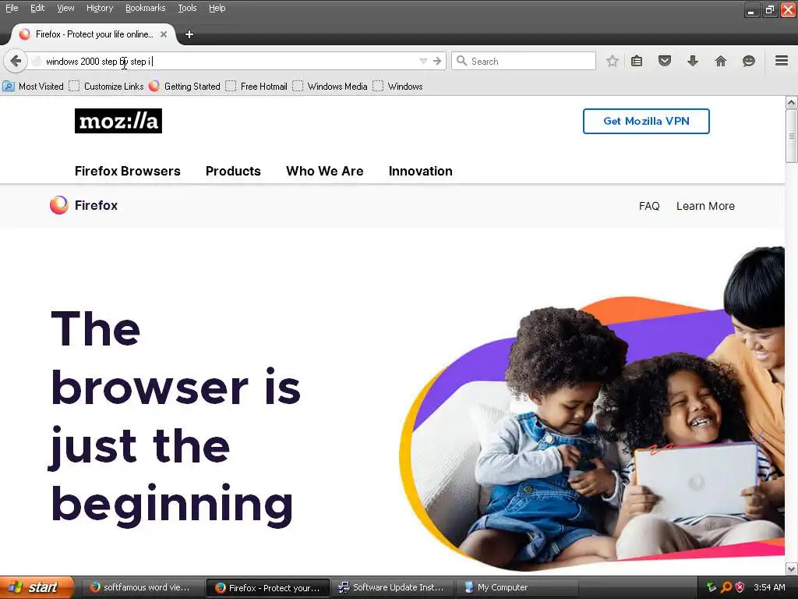Image resolution: width=798 pixels, height=599 pixels.
Task: Open the FAQ link
Action: (649, 206)
